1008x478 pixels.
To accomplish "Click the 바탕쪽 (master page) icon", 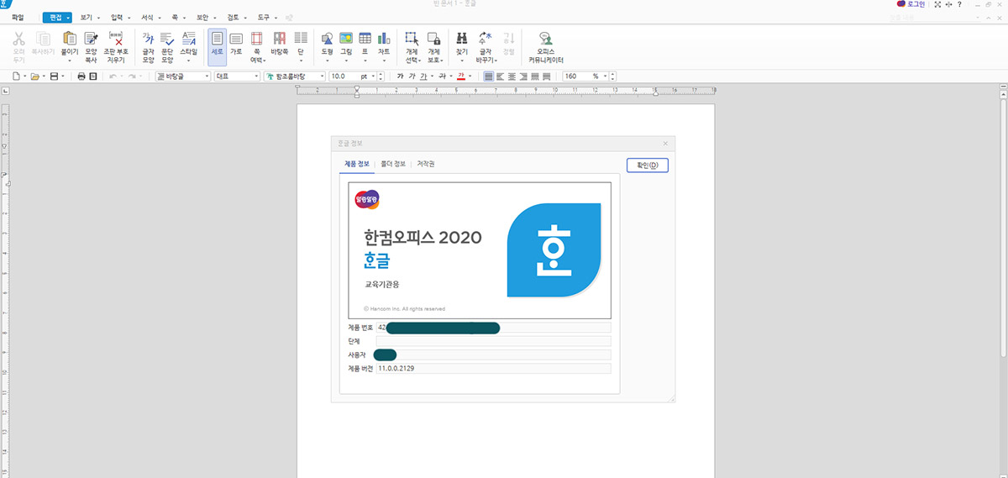I will pos(280,38).
